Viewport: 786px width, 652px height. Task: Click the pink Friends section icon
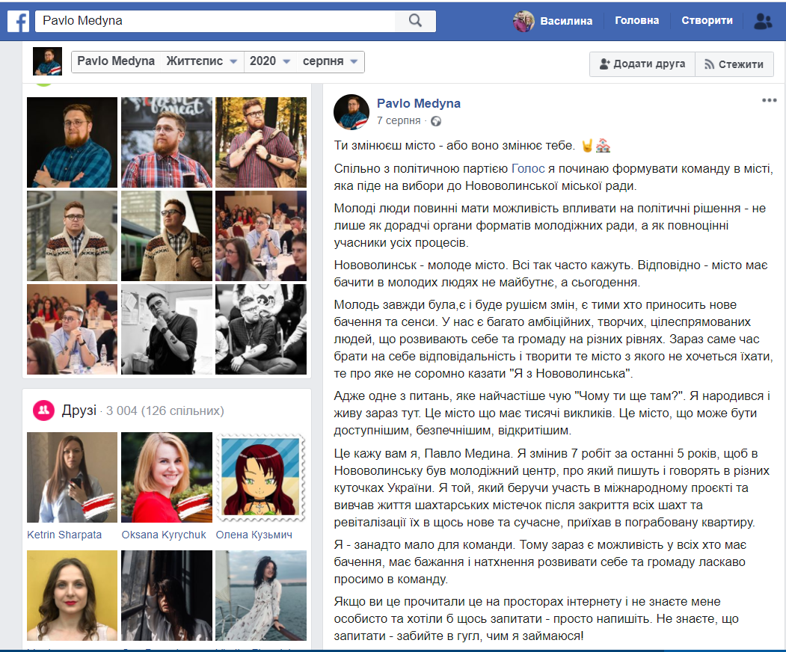[x=44, y=410]
